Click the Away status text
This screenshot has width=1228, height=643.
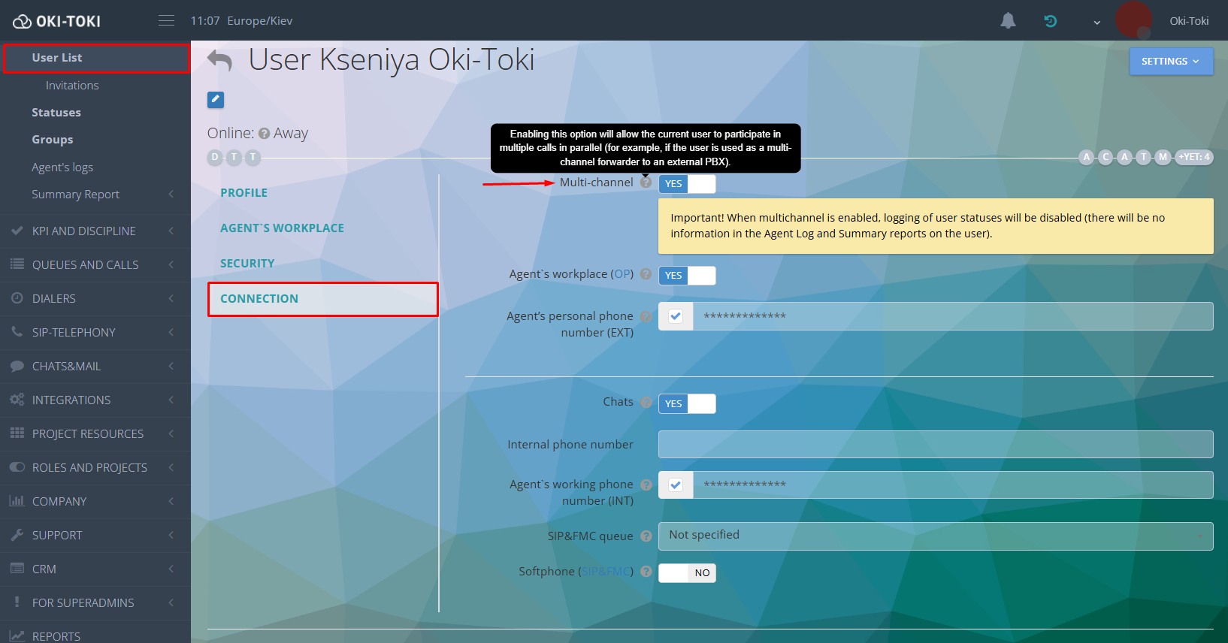point(291,134)
